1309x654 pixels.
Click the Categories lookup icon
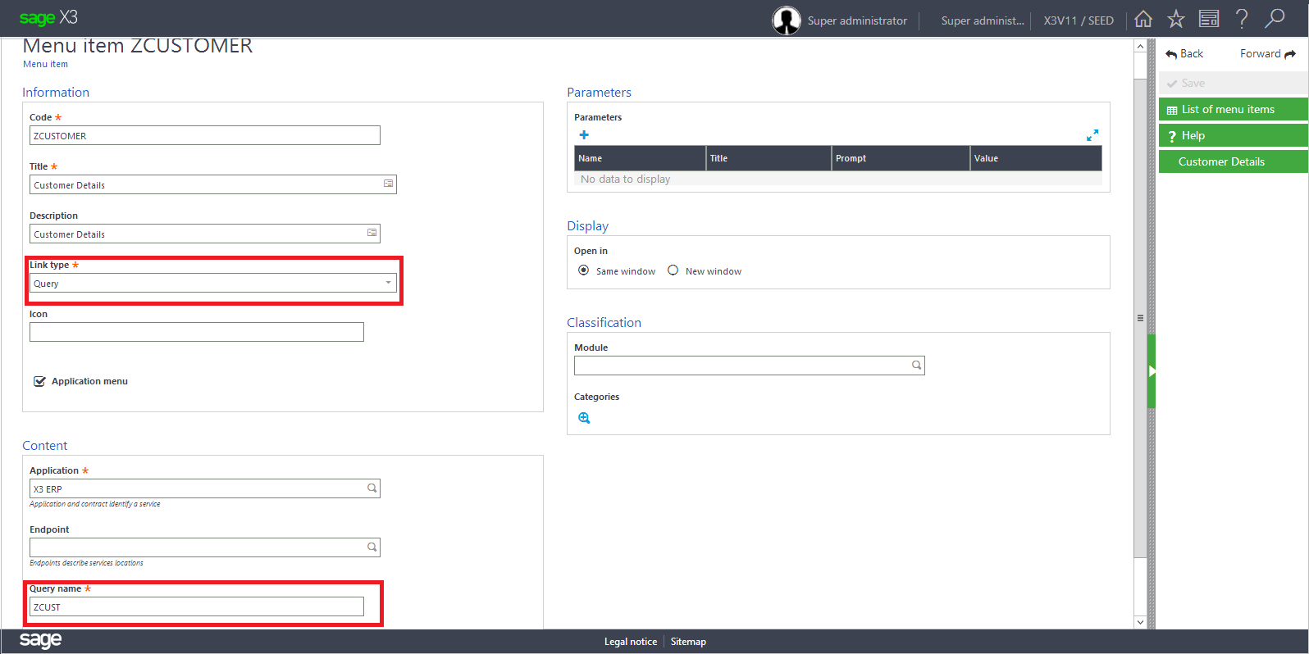[x=584, y=418]
